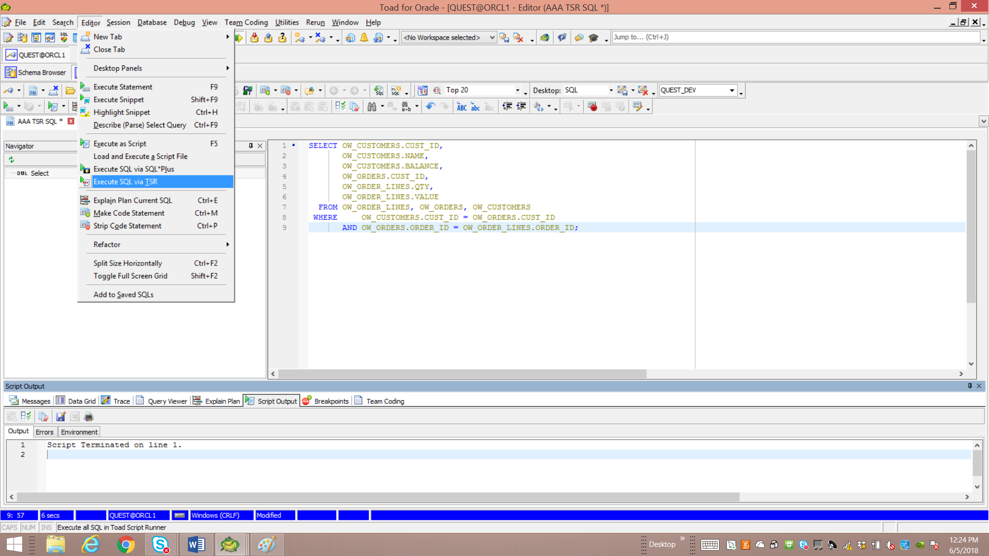The width and height of the screenshot is (989, 556).
Task: Close the Script Output panel
Action: tap(979, 386)
